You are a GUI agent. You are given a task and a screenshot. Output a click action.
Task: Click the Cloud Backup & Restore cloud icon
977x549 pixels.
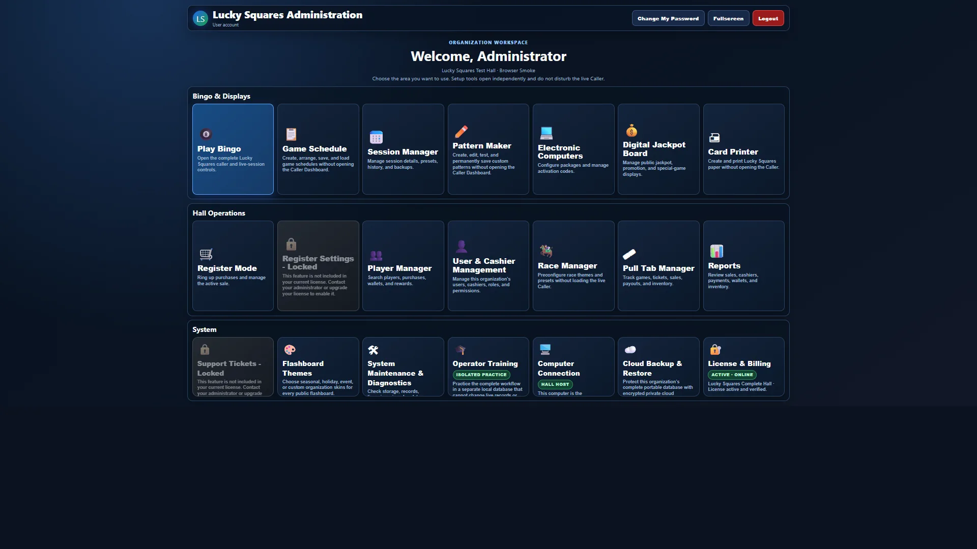point(630,350)
